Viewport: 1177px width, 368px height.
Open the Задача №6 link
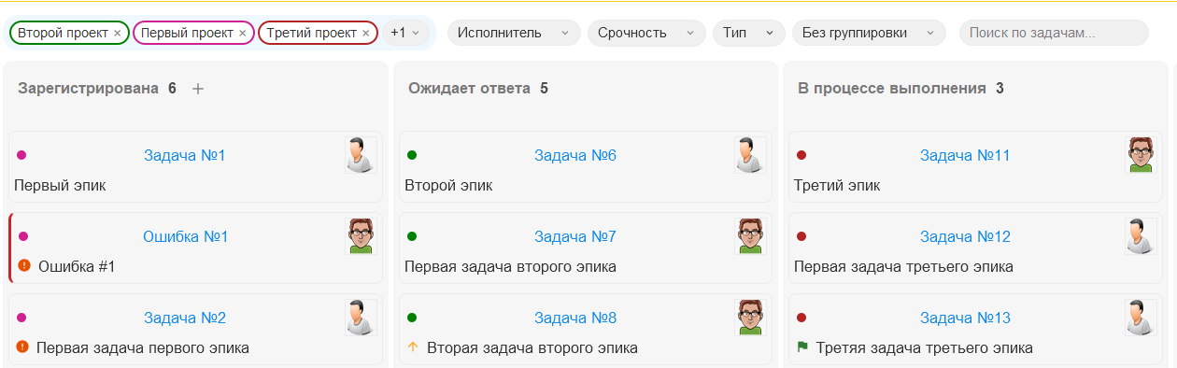(x=575, y=155)
